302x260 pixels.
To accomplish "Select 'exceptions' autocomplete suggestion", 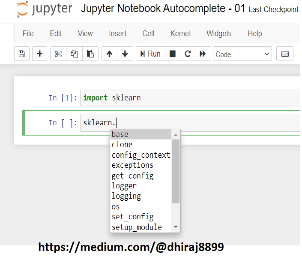I will (x=141, y=165).
